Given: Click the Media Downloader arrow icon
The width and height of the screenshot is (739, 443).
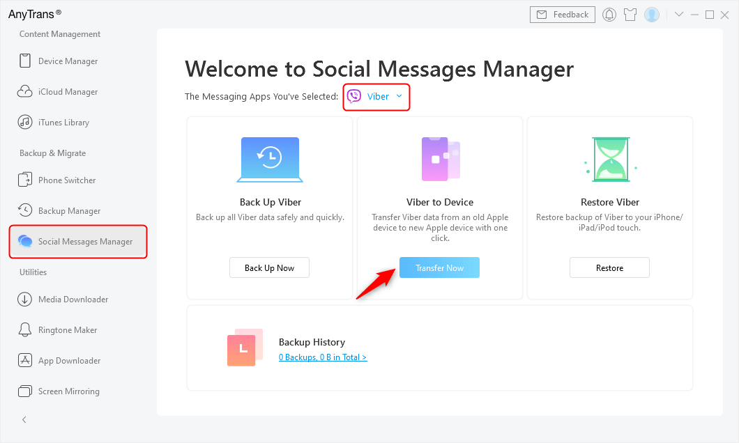Looking at the screenshot, I should point(25,299).
